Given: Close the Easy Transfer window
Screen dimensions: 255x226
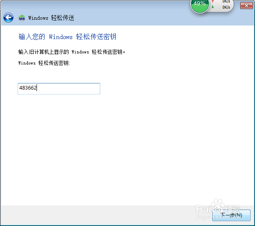Looking at the screenshot, I should click(246, 6).
